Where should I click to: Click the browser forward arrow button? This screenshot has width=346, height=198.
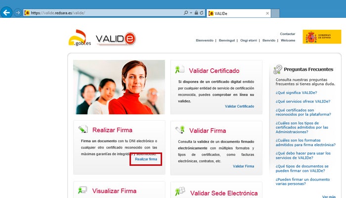coord(17,12)
